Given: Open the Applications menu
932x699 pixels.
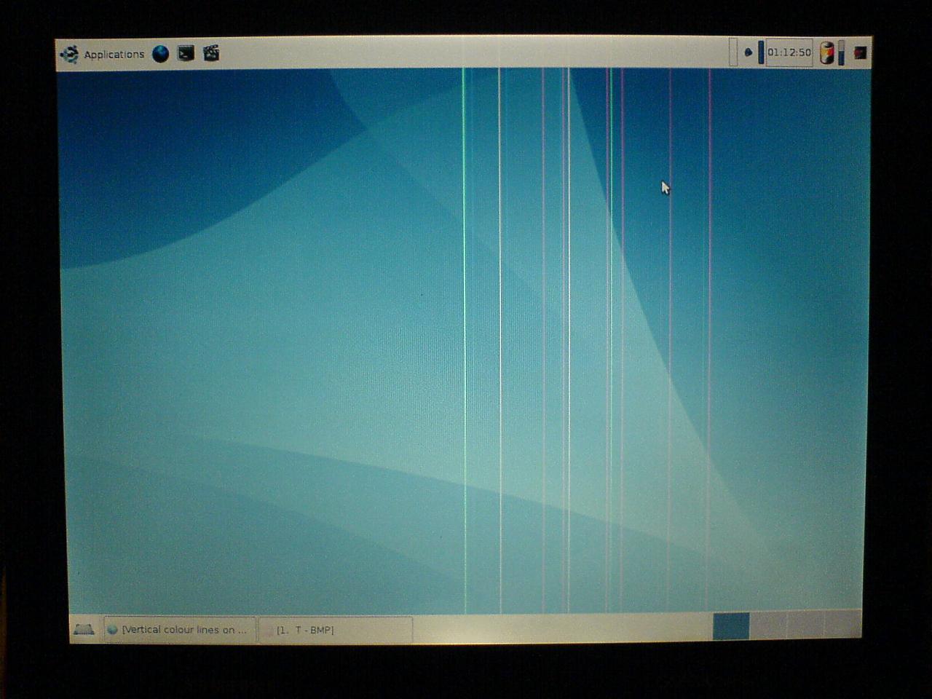Looking at the screenshot, I should [103, 54].
